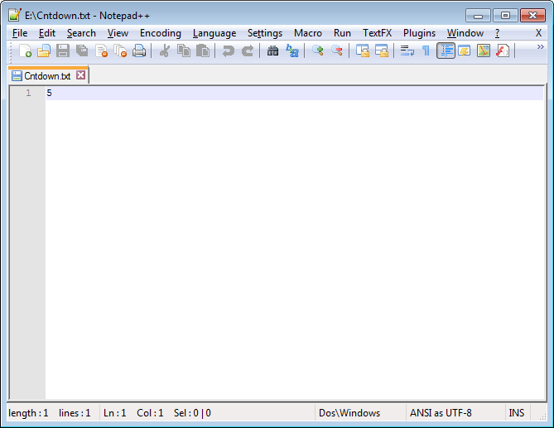The width and height of the screenshot is (554, 428).
Task: Click the INS indicator in status bar
Action: tap(517, 412)
